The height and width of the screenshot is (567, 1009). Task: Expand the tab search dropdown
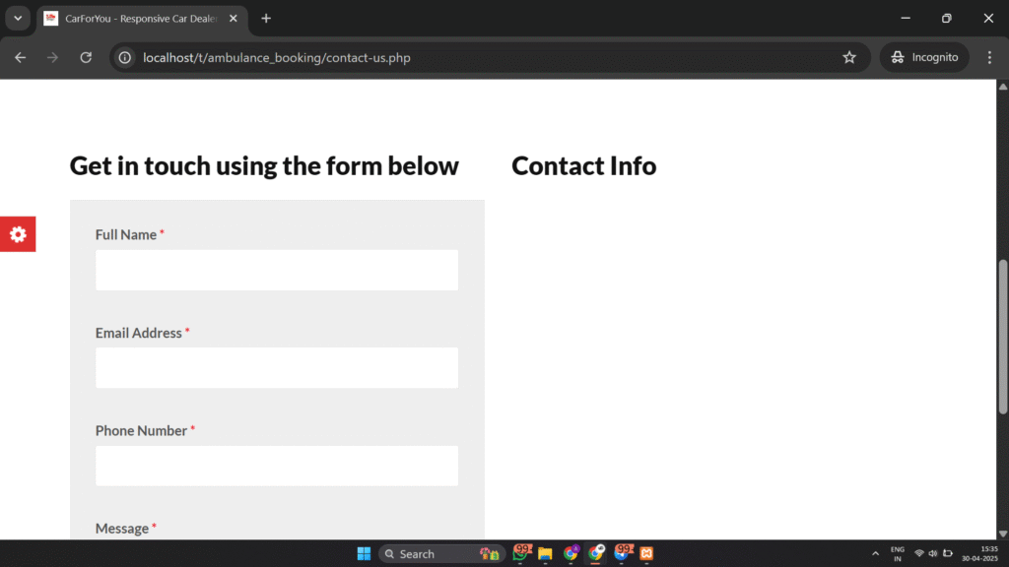(x=18, y=18)
